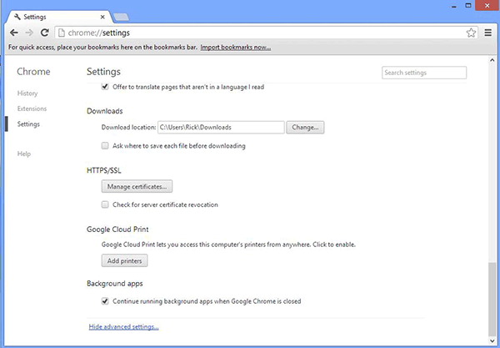This screenshot has width=500, height=348.
Task: Select the Settings browser tab
Action: (x=60, y=17)
